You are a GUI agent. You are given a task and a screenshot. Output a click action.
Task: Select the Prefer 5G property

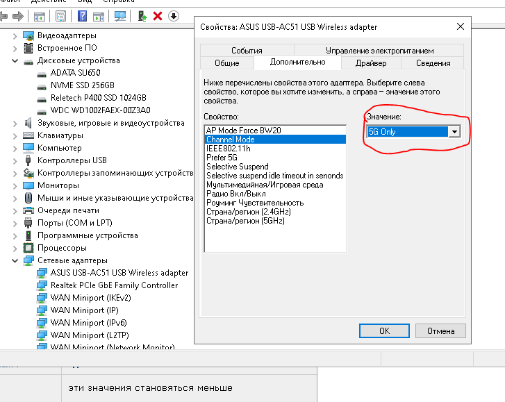click(x=275, y=158)
